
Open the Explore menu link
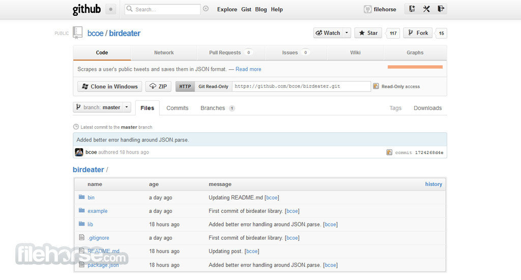click(x=227, y=9)
